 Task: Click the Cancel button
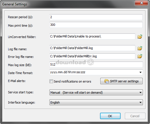pos(135,116)
